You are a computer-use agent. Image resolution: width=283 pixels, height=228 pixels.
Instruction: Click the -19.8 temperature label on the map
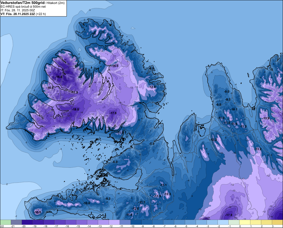click(59, 77)
